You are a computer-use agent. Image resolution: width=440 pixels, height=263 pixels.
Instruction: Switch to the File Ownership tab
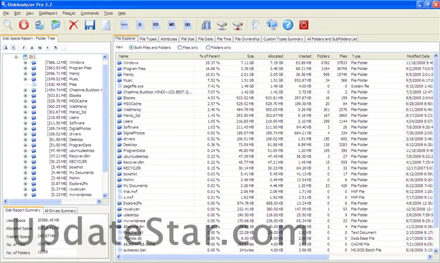(x=247, y=39)
